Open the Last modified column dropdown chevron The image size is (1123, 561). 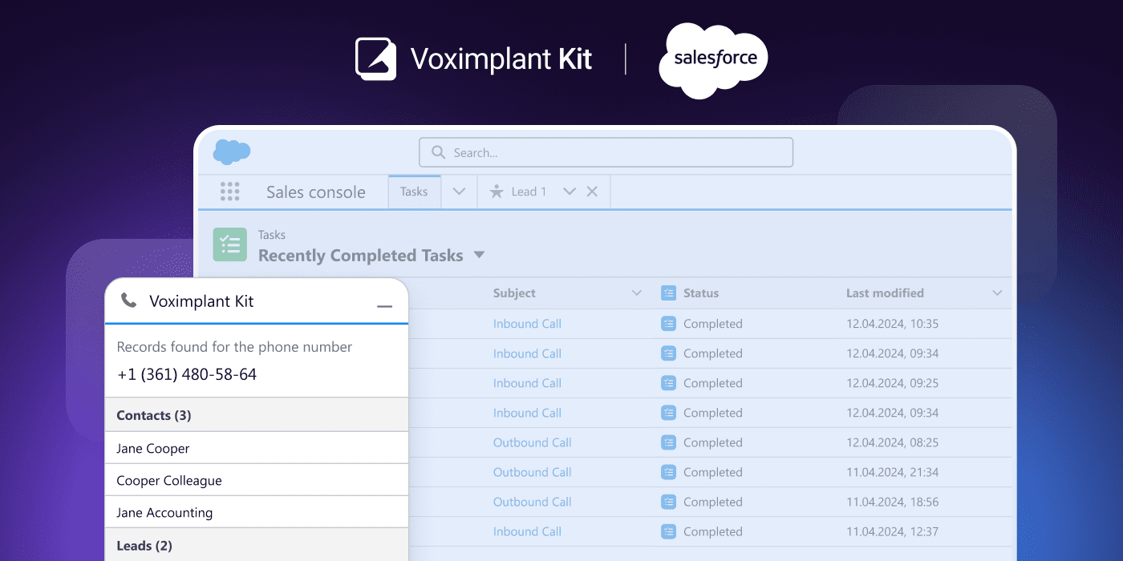tap(997, 293)
